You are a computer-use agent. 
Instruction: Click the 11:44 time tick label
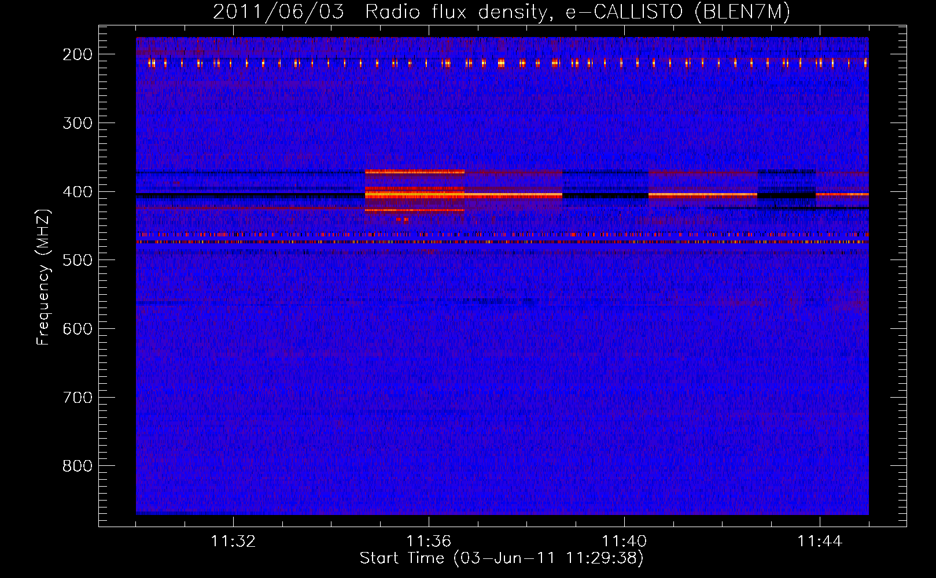[820, 542]
